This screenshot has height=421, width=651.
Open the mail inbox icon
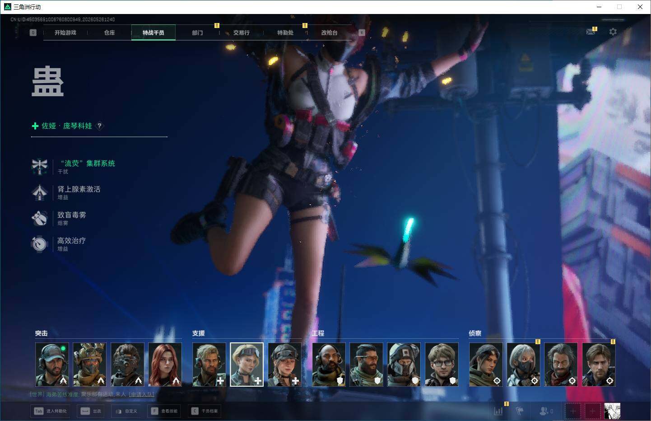pos(591,32)
